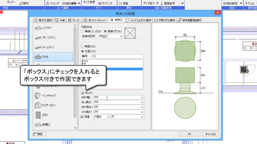
Task: Click the サイジング sizing icon in ribbon
Action: [100, 3]
